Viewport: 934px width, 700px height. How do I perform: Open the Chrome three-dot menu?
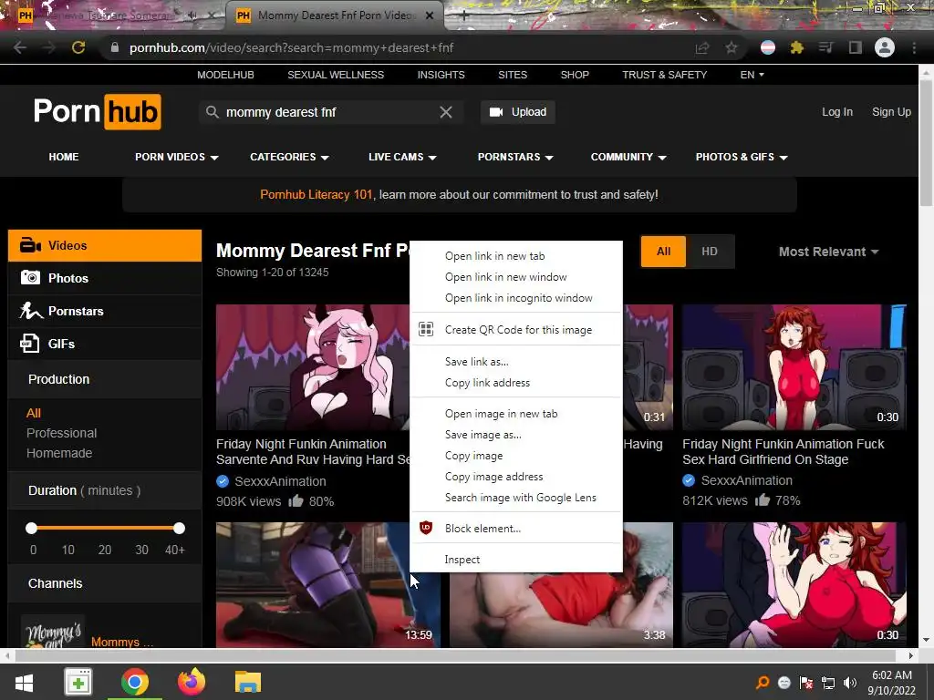coord(914,47)
